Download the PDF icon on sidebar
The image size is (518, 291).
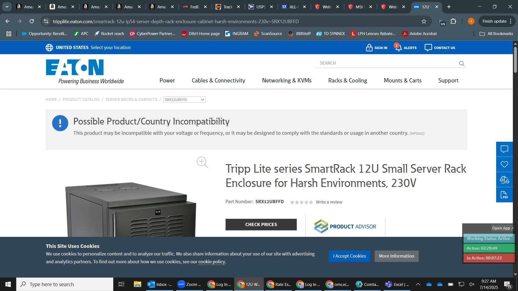coord(504,195)
